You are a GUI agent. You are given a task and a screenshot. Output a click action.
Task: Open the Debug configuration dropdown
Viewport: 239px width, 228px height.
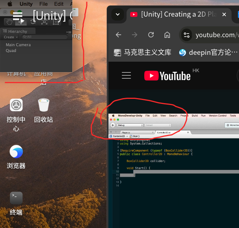click(130, 125)
